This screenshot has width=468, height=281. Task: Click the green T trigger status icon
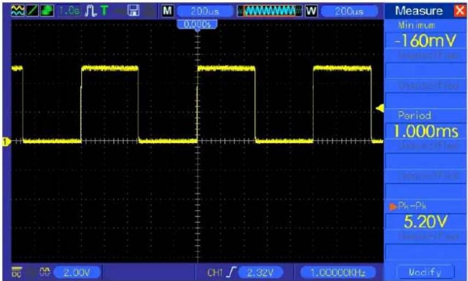(104, 11)
